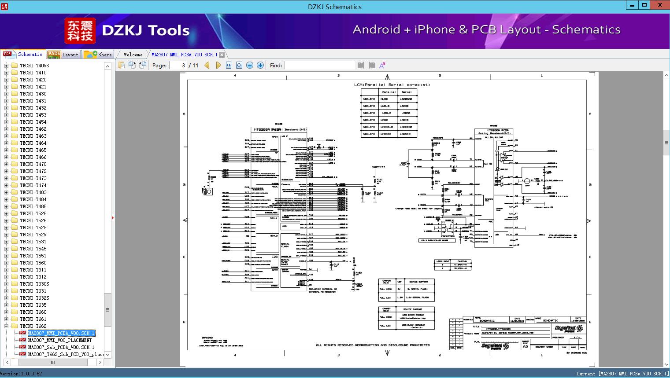Go to next page with right arrow
Viewport: 670px width, 378px height.
tap(218, 65)
